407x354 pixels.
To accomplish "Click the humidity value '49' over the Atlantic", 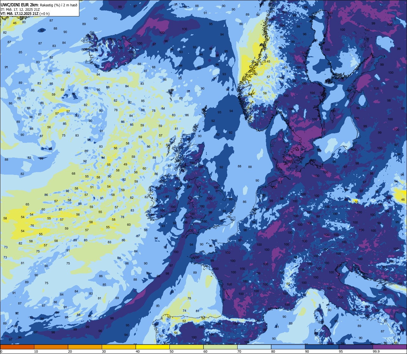I will point(125,164).
